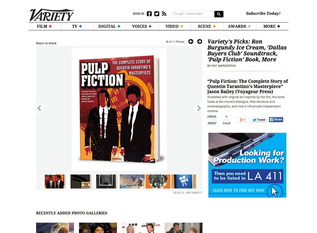The height and width of the screenshot is (233, 317).
Task: Click the gray right chevron beside the image
Action: [x=199, y=108]
